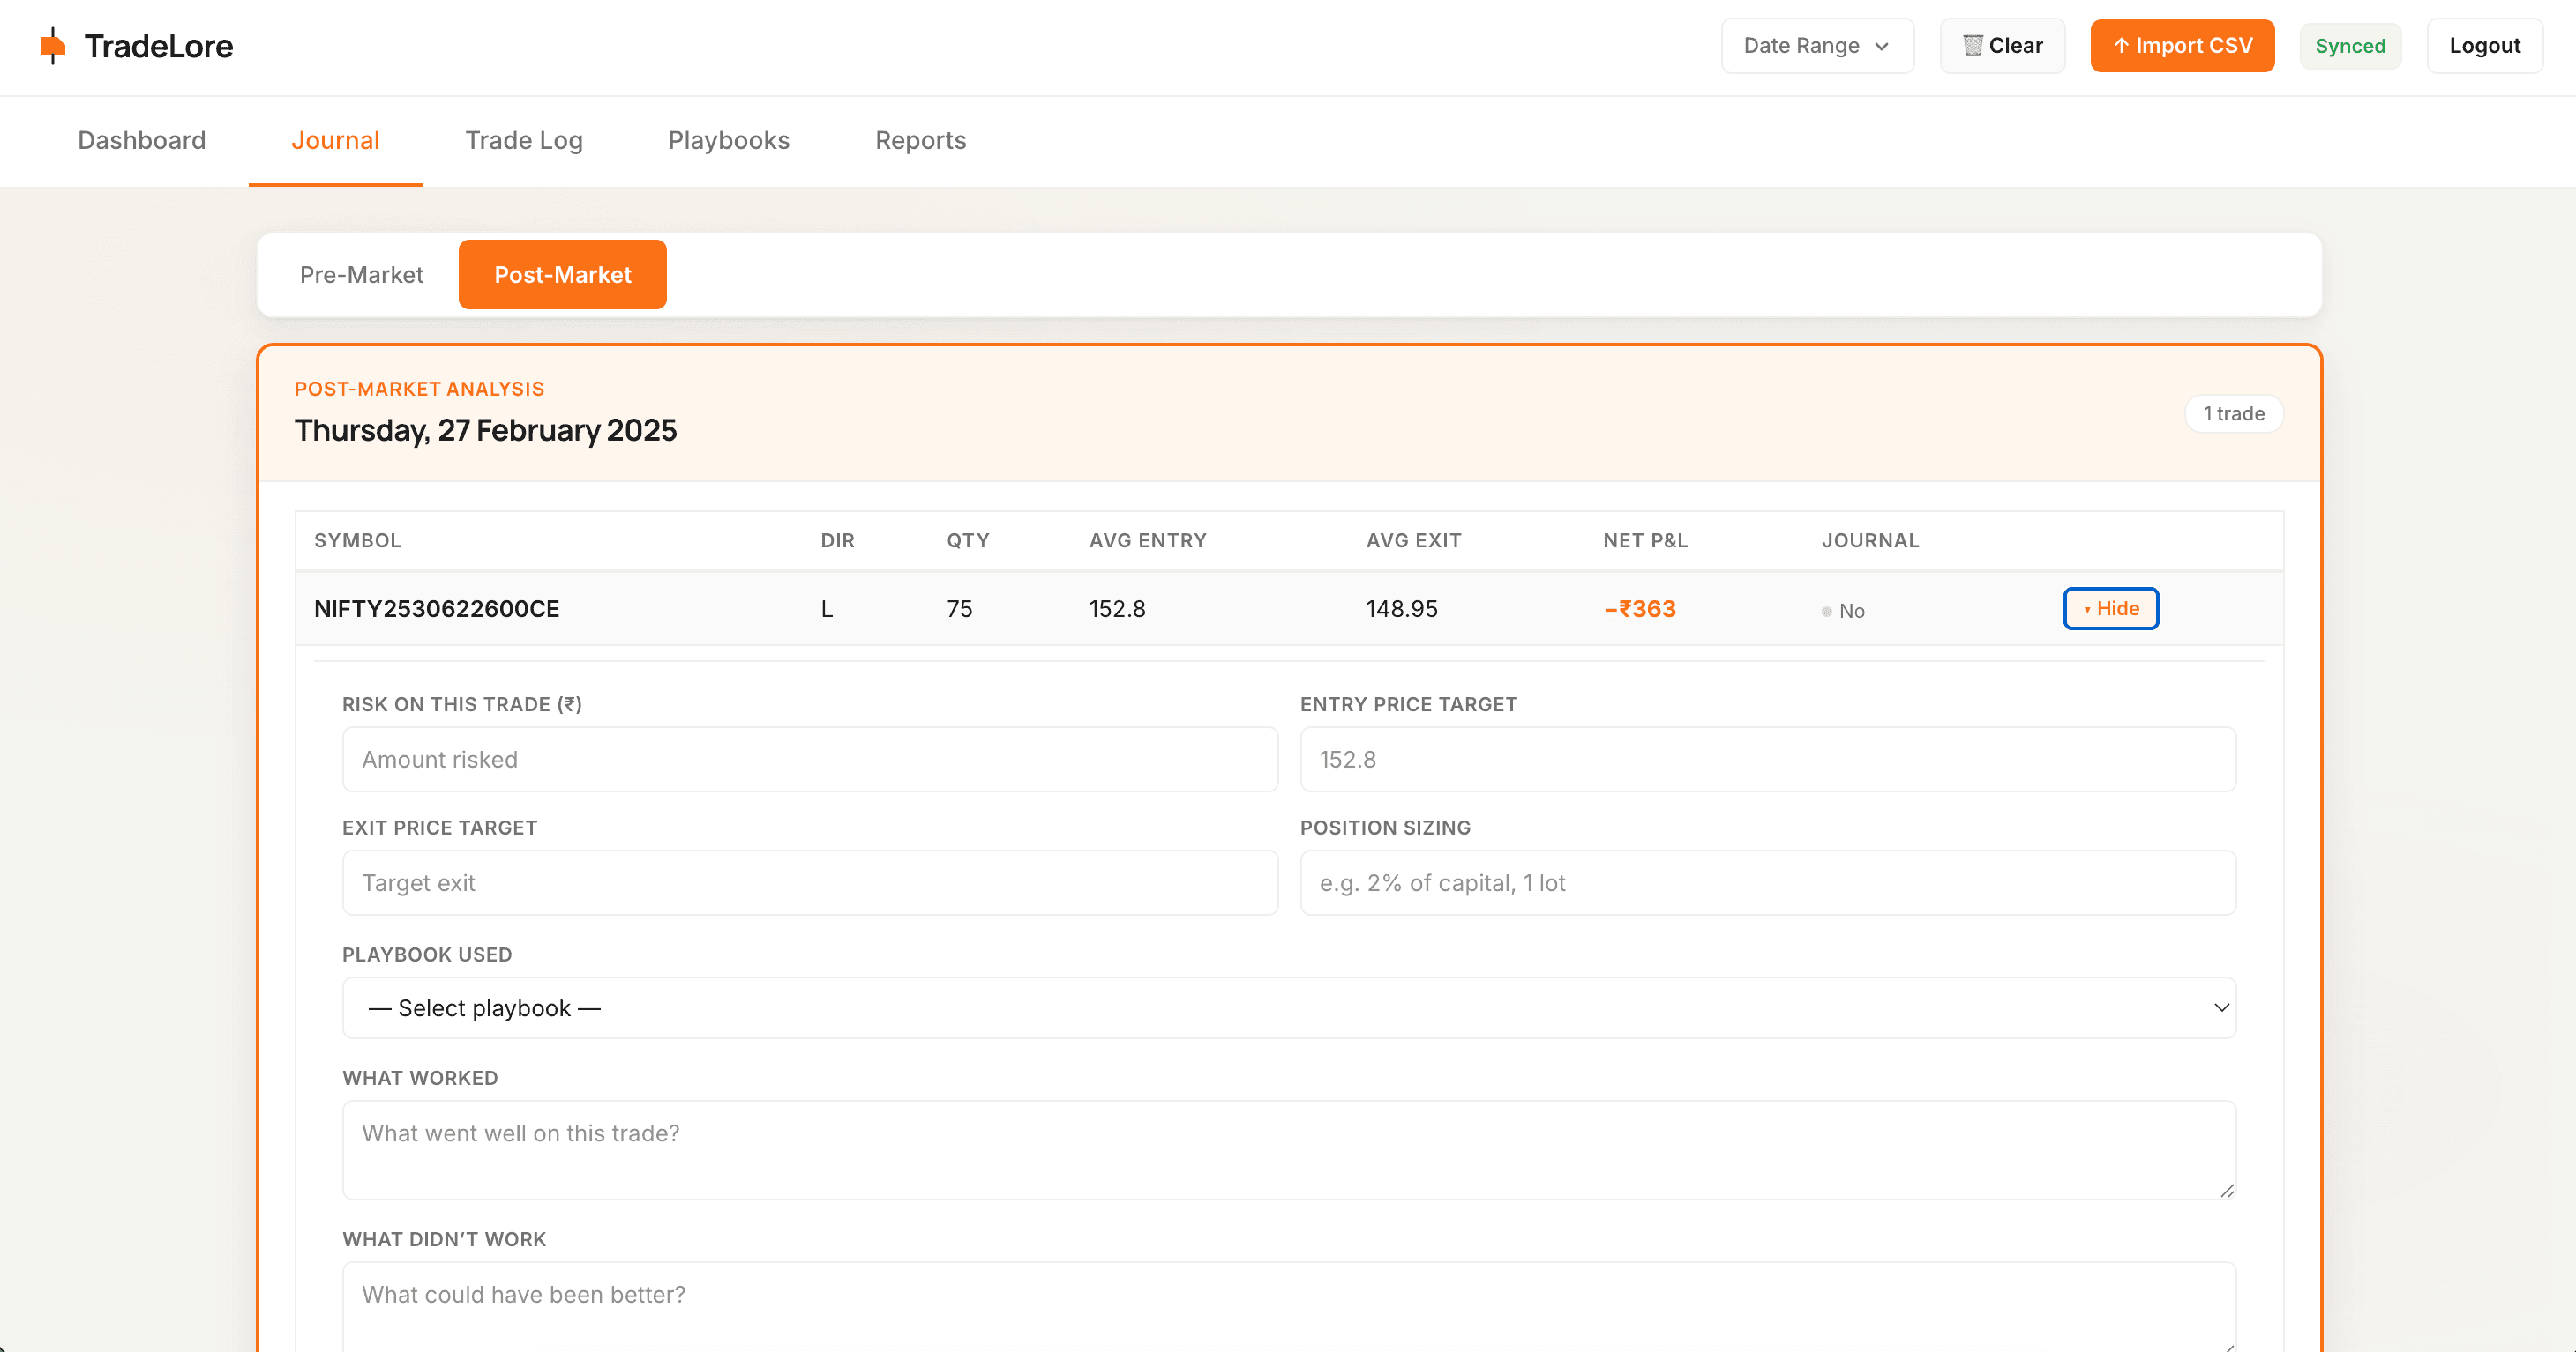Click the Date Range chevron arrow
Screen dimensions: 2576x1352
(1882, 47)
